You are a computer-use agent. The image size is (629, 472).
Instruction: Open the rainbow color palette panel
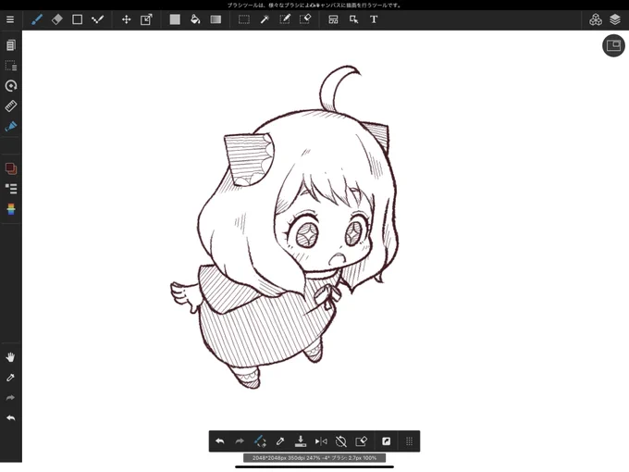(11, 209)
